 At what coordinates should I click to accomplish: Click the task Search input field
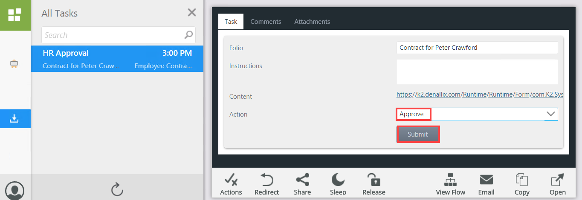113,35
